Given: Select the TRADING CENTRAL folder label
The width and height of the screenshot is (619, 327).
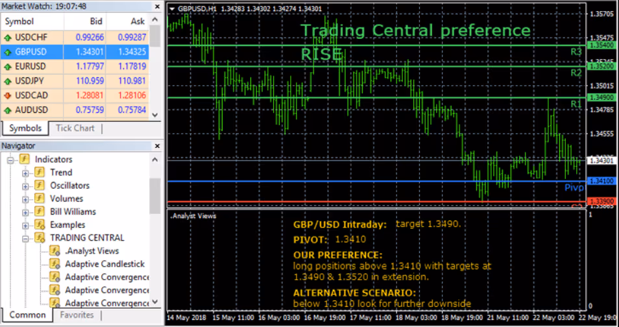Looking at the screenshot, I should click(x=87, y=237).
